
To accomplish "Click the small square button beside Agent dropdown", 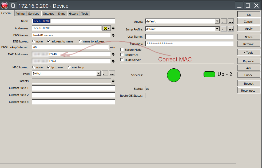I will pyautogui.click(x=224, y=21).
